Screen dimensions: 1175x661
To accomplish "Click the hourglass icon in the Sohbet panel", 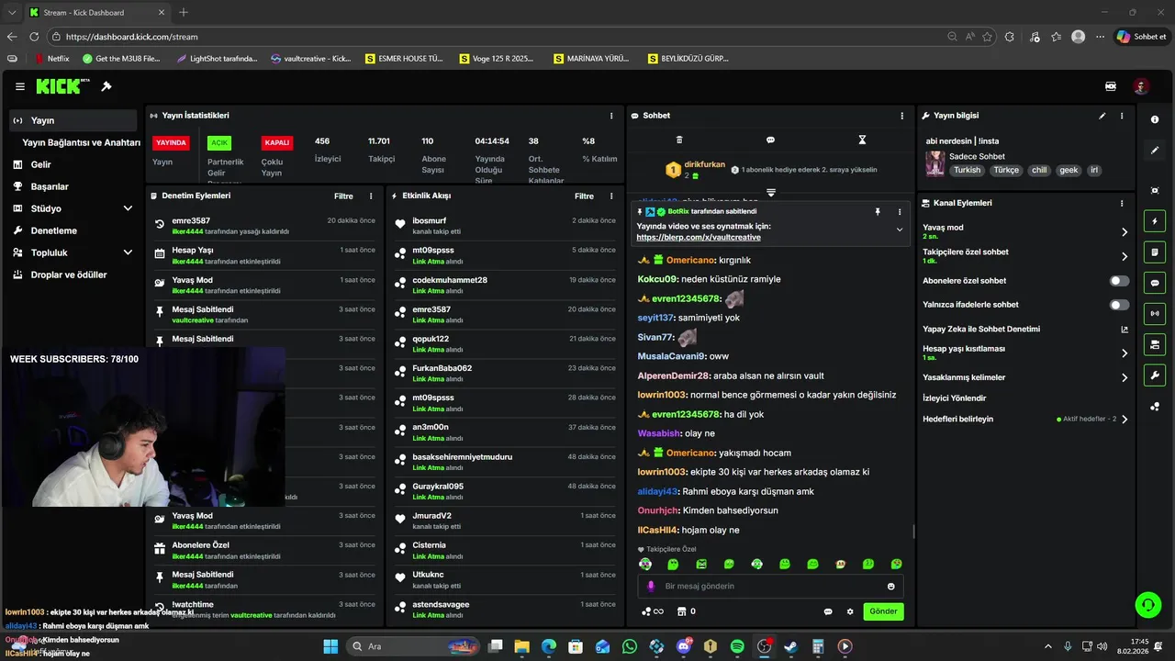I will (x=862, y=140).
